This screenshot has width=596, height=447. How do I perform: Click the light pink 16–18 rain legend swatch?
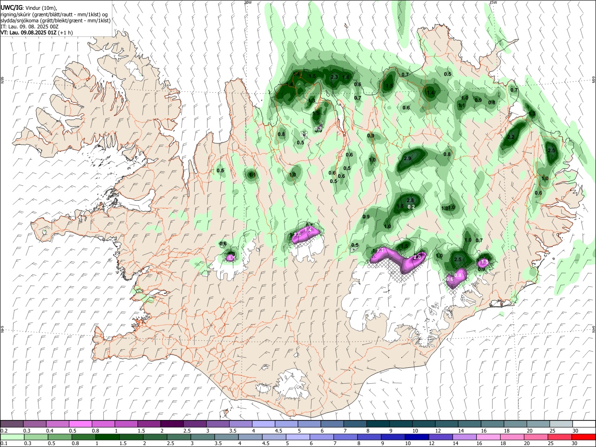(x=488, y=437)
